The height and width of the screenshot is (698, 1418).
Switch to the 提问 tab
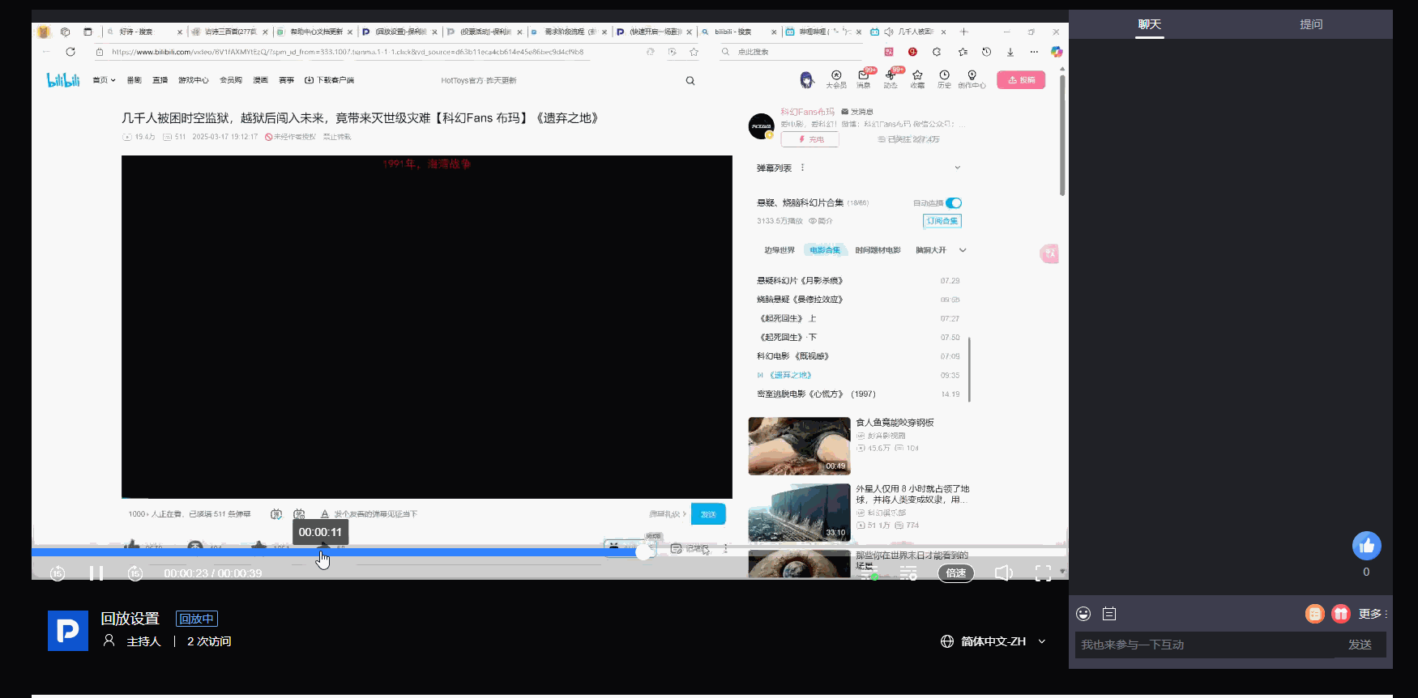(1311, 24)
